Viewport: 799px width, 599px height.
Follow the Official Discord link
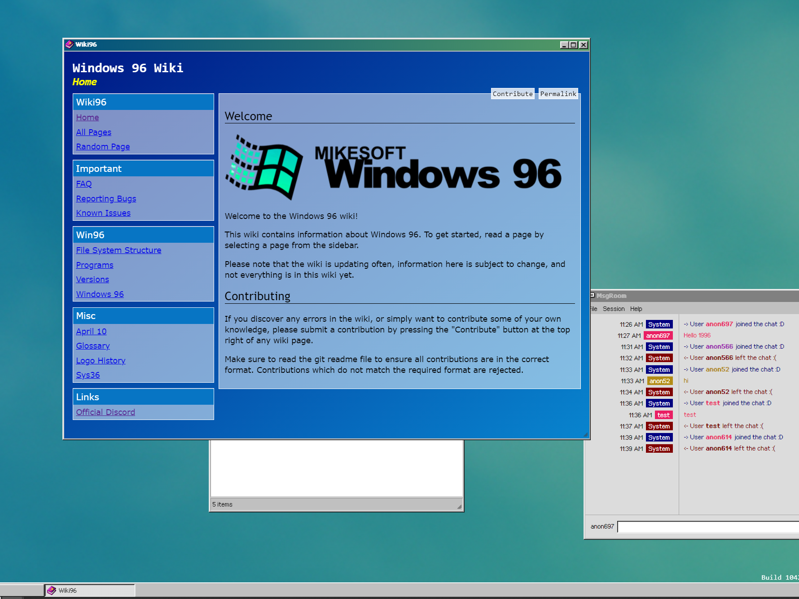pyautogui.click(x=105, y=412)
